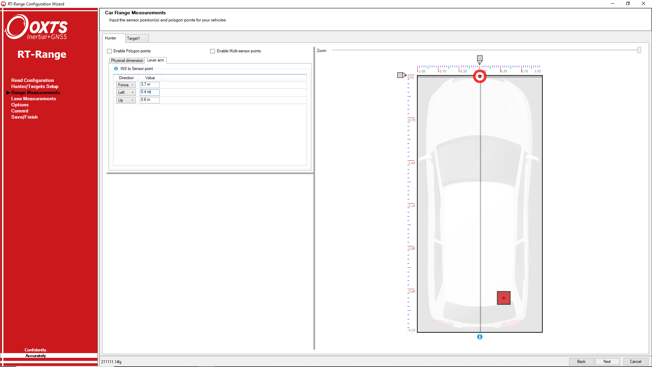The width and height of the screenshot is (652, 367).
Task: Open the Left direction dropdown
Action: [126, 92]
